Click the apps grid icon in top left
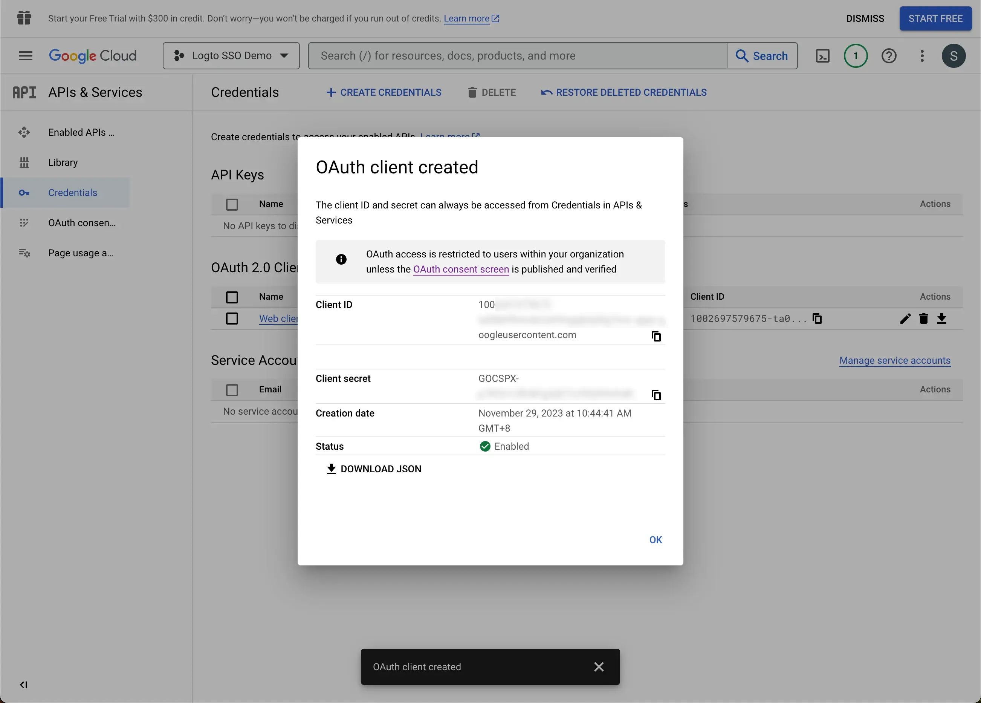981x703 pixels. [x=23, y=18]
